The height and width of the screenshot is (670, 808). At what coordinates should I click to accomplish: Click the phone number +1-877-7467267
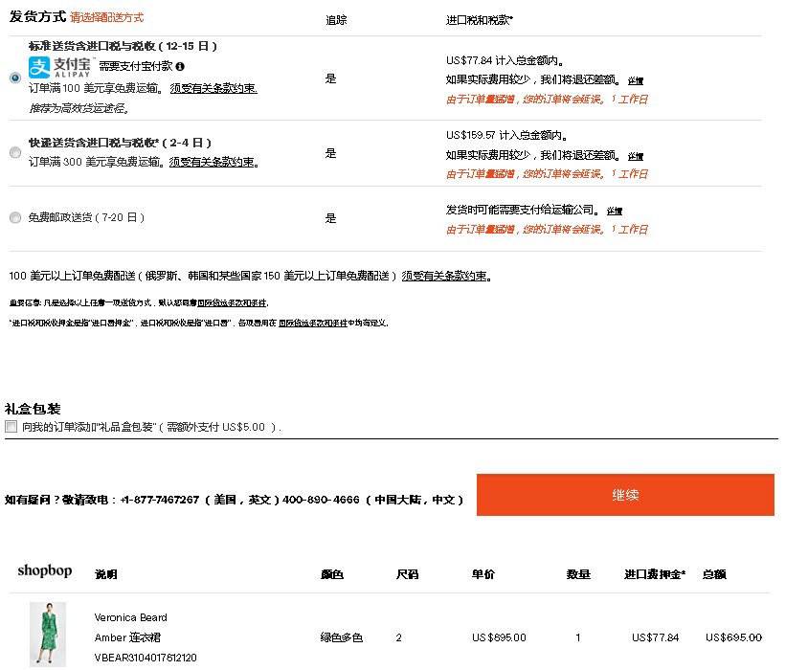(x=159, y=500)
